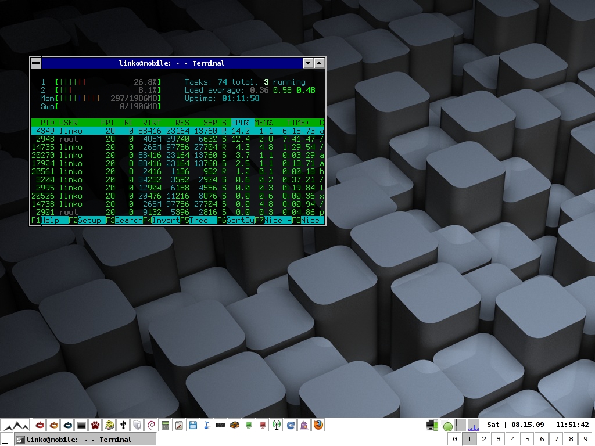Switch to workspace 0

coord(454,439)
